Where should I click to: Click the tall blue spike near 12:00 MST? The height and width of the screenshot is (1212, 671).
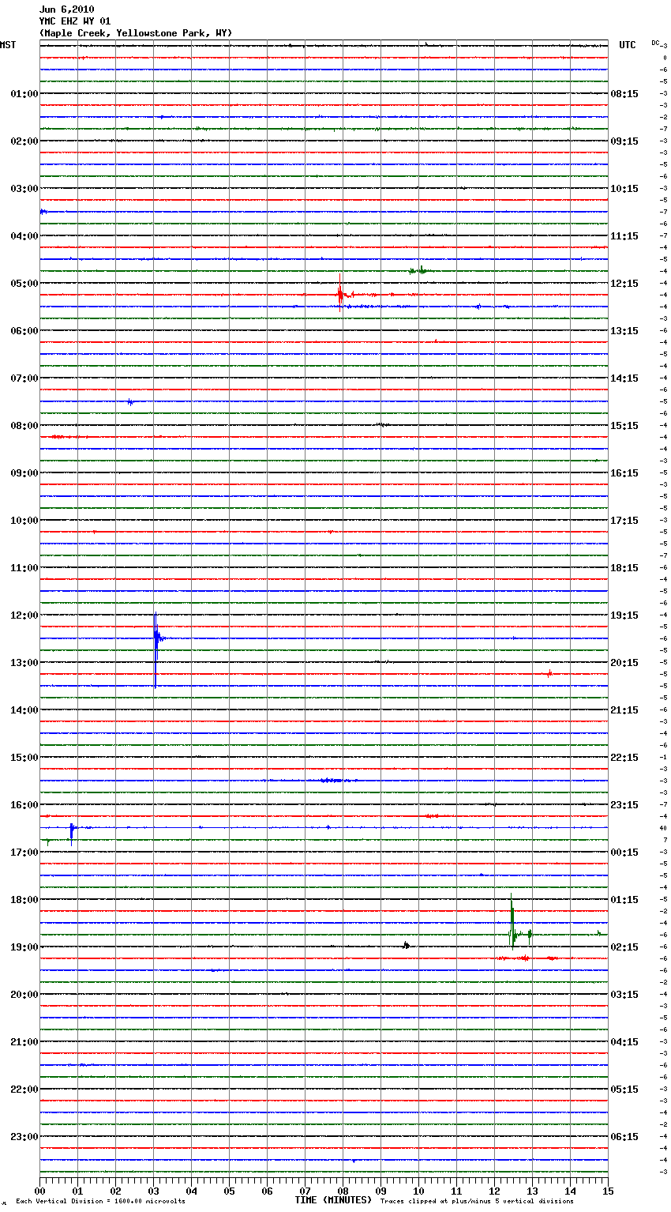[156, 637]
